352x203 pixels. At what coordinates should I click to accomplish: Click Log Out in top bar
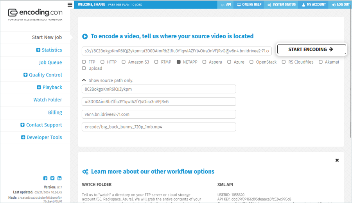[340, 4]
